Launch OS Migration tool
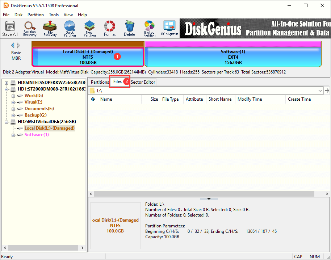The width and height of the screenshot is (331, 260). pos(169,29)
